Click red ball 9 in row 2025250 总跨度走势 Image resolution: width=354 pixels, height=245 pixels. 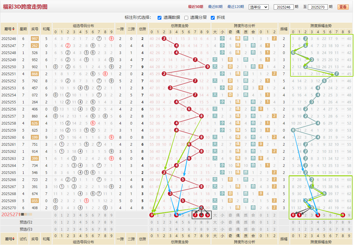click(x=207, y=67)
